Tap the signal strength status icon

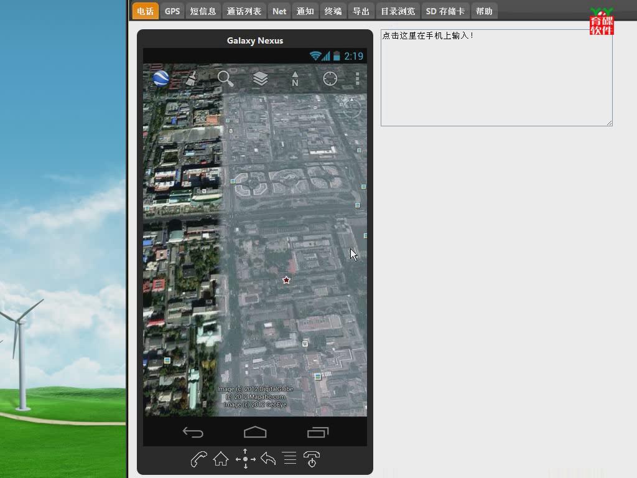click(x=326, y=56)
